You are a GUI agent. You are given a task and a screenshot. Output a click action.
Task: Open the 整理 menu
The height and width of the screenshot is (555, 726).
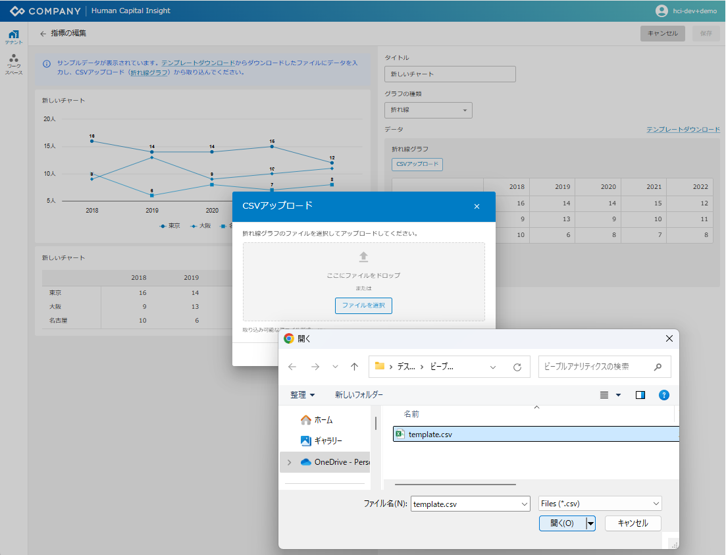point(303,395)
